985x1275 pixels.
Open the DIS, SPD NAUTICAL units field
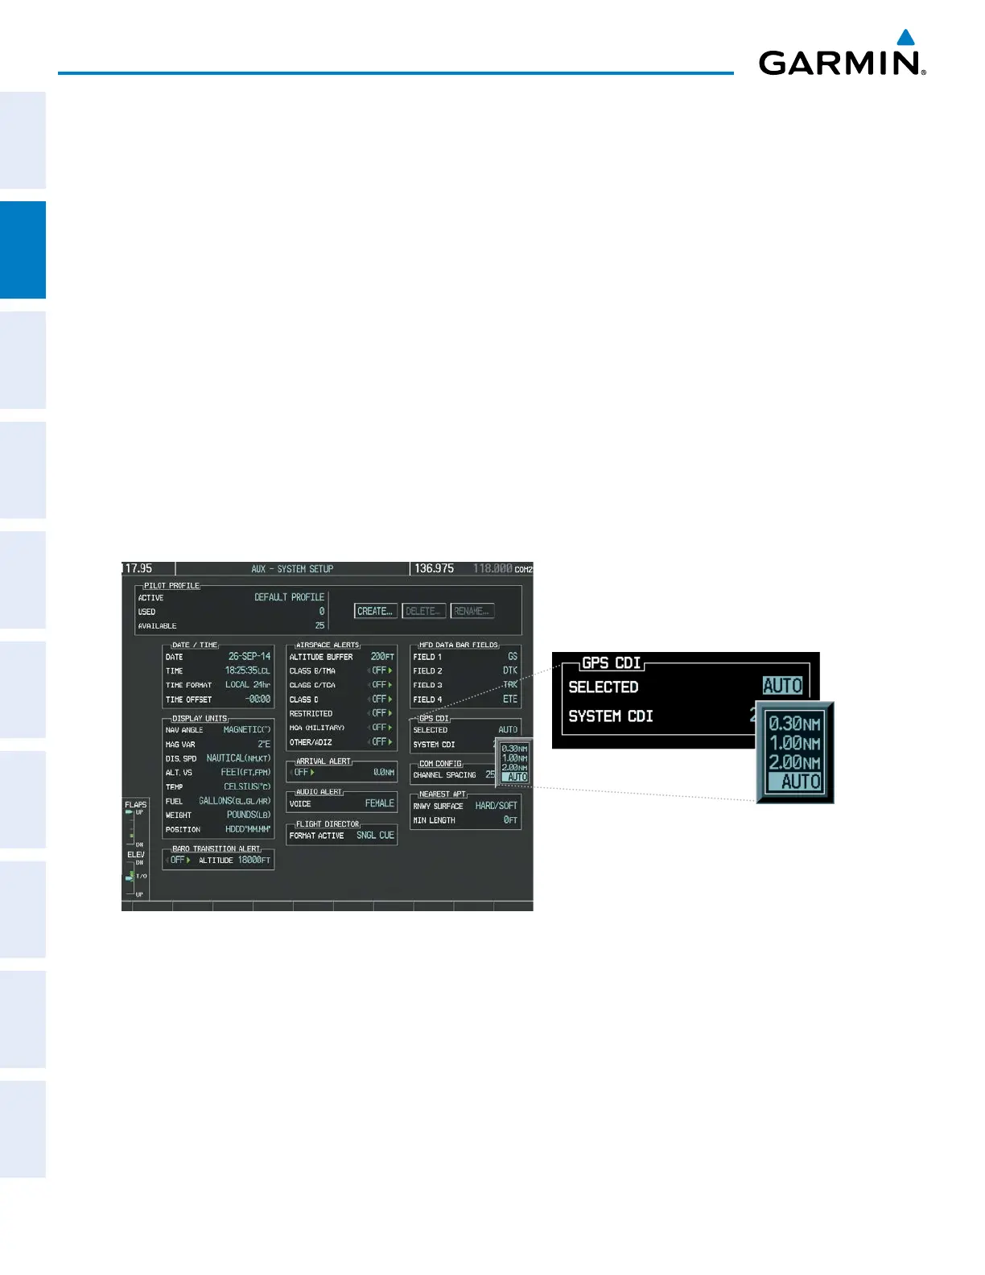click(x=238, y=758)
